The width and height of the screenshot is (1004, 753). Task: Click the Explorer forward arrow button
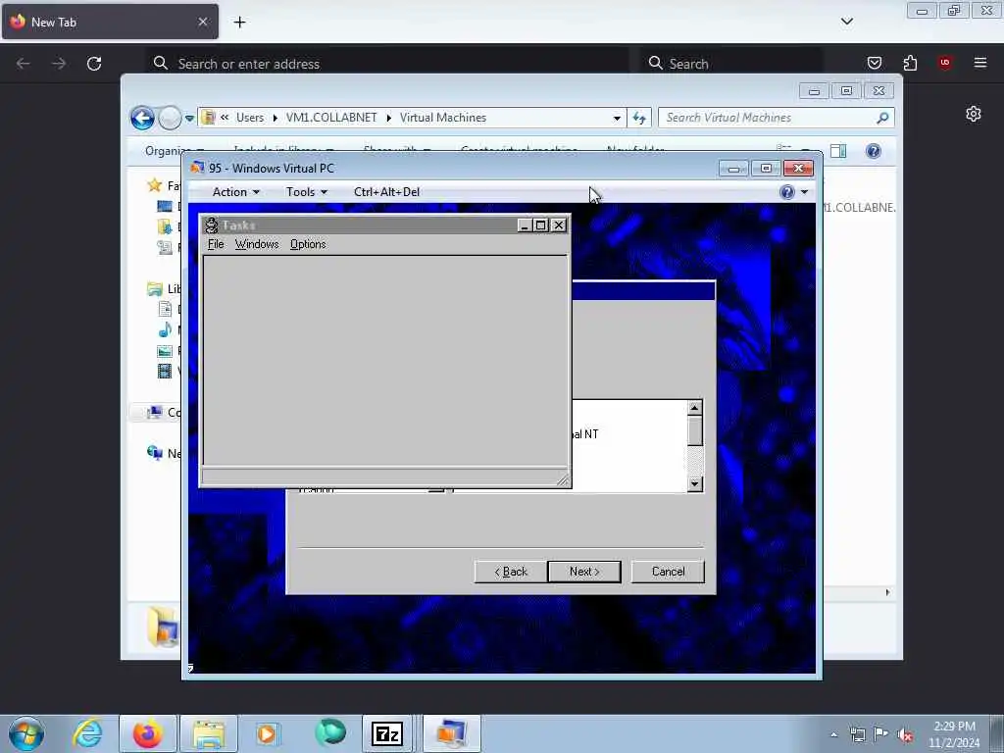[x=170, y=118]
